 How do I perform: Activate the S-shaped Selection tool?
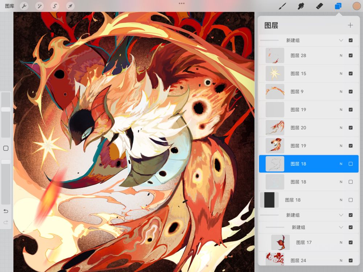click(x=55, y=6)
